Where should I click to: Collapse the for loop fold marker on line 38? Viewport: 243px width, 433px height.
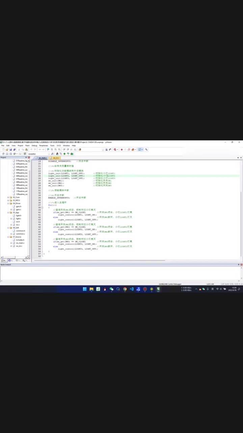click(43, 207)
